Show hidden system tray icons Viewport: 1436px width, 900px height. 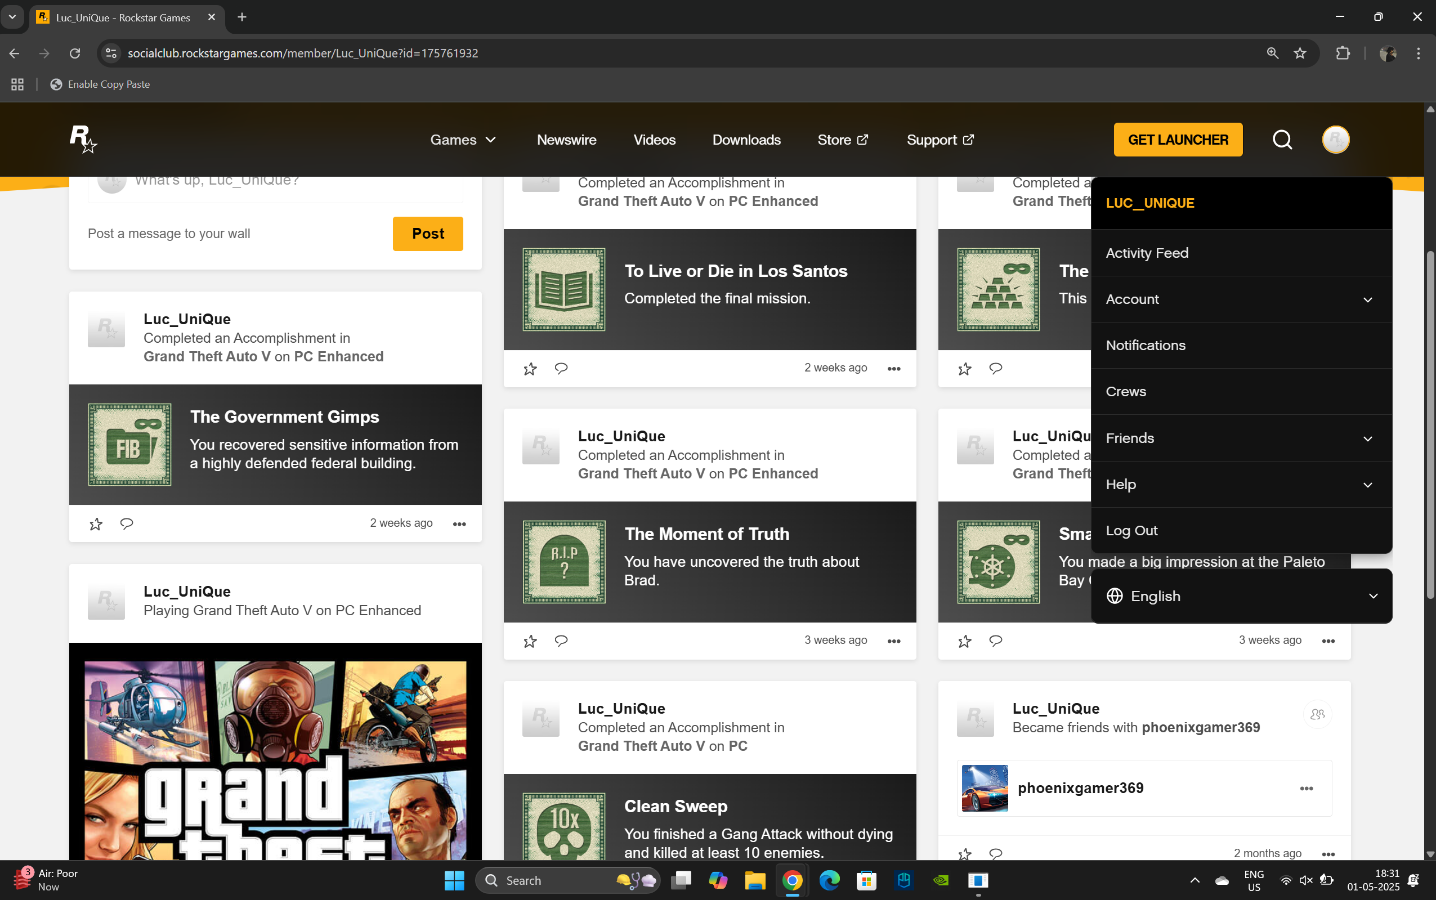(x=1195, y=880)
